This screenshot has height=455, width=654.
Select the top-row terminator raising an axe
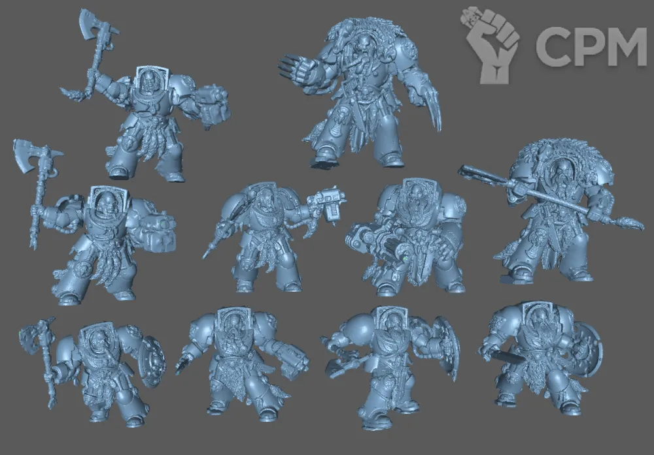point(150,124)
